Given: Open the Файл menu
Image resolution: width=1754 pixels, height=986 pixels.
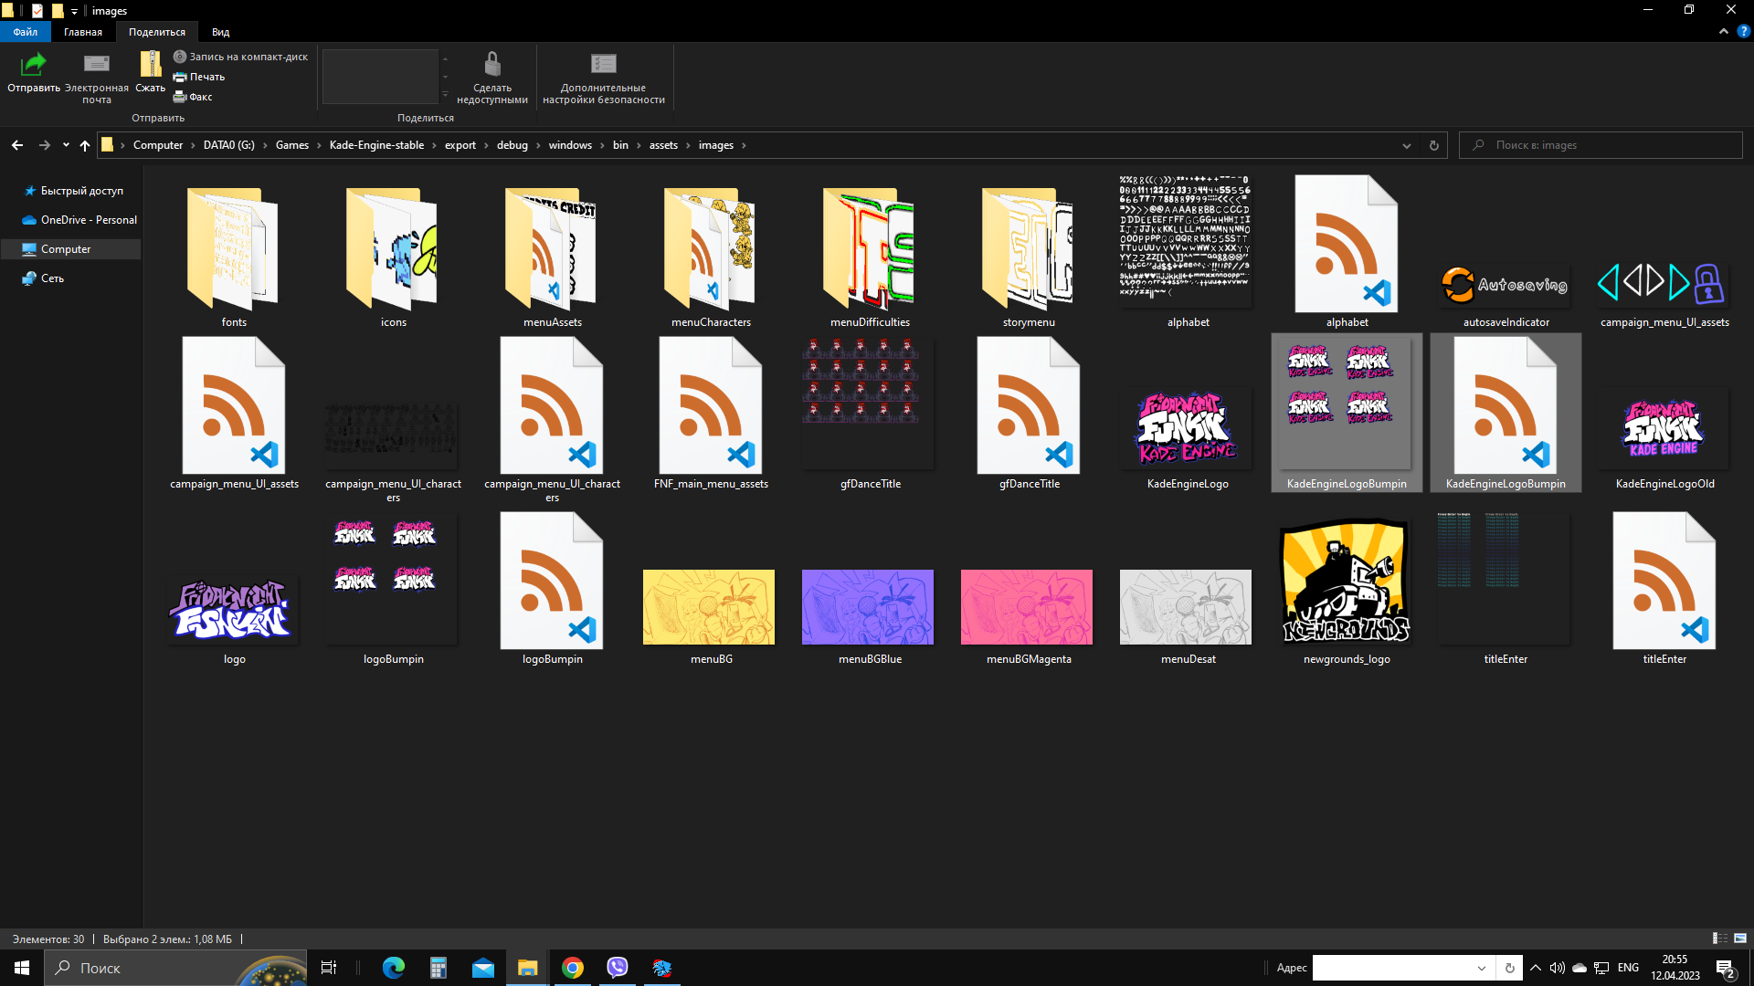Looking at the screenshot, I should [x=26, y=32].
